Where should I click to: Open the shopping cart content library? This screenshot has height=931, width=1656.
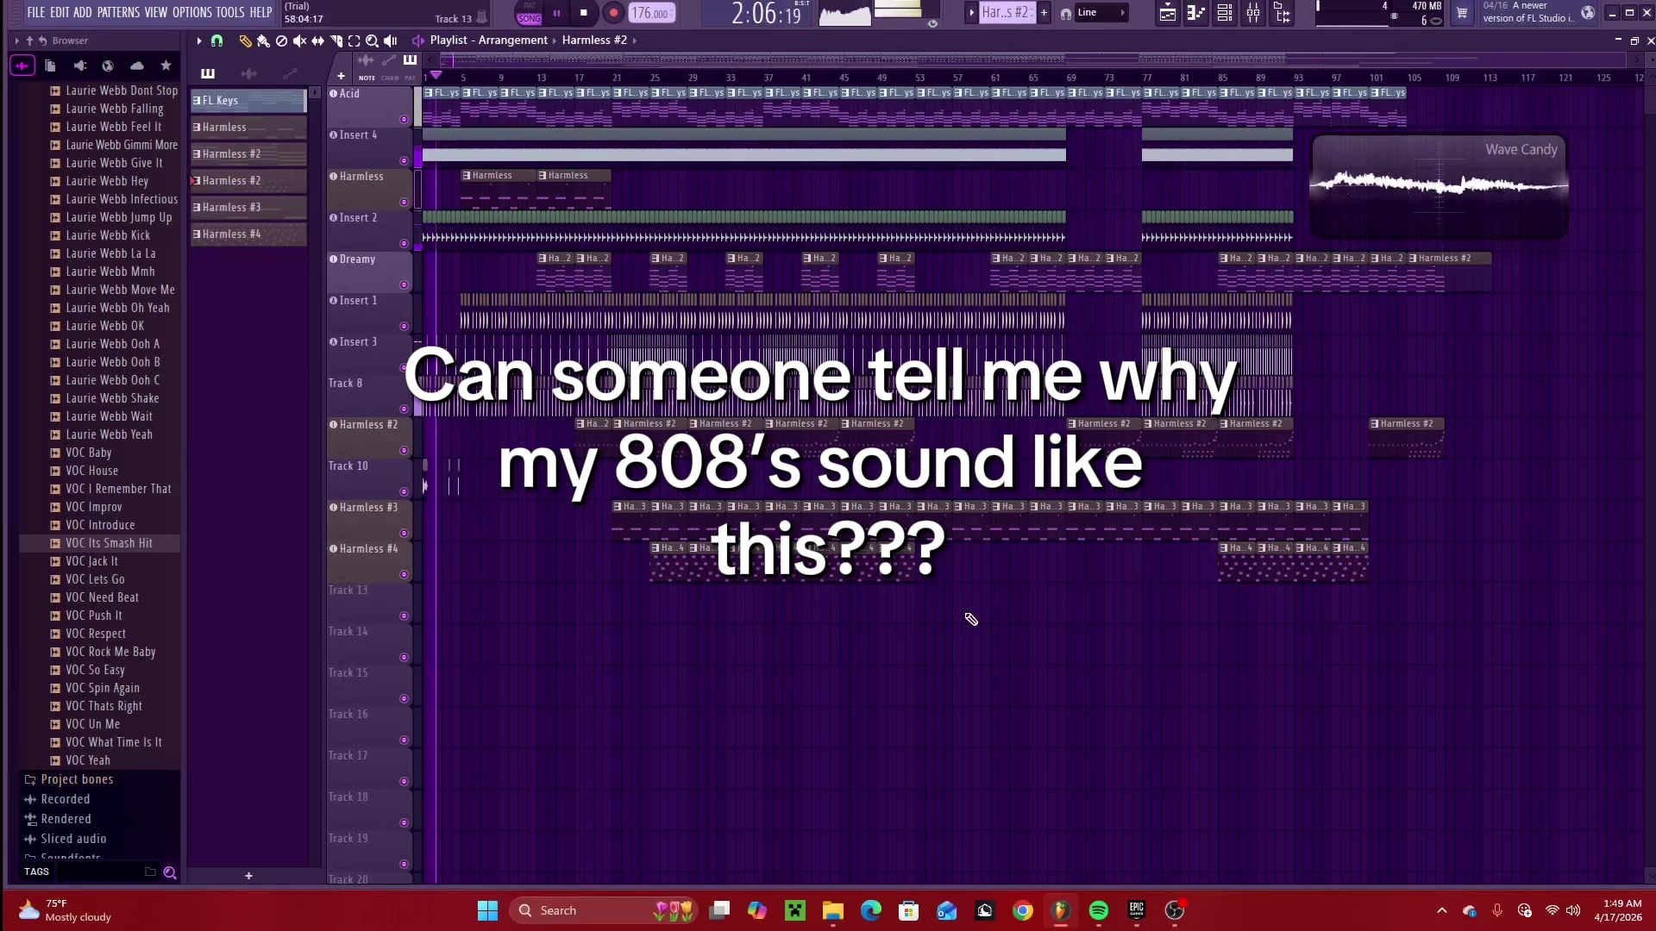point(1462,13)
